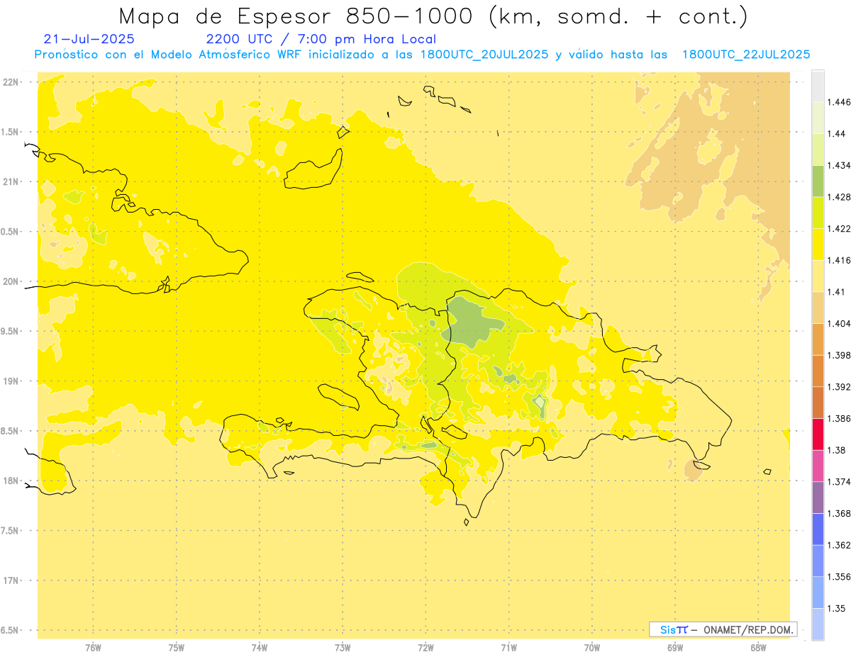Pick the purple legend swatch above 1.368
The width and height of the screenshot is (851, 657).
point(818,498)
